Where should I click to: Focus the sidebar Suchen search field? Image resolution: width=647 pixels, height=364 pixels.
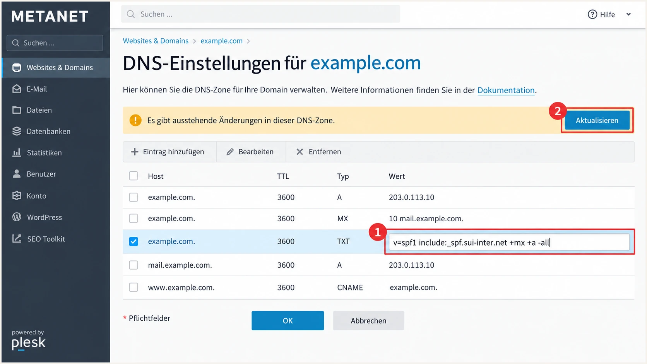(x=55, y=43)
